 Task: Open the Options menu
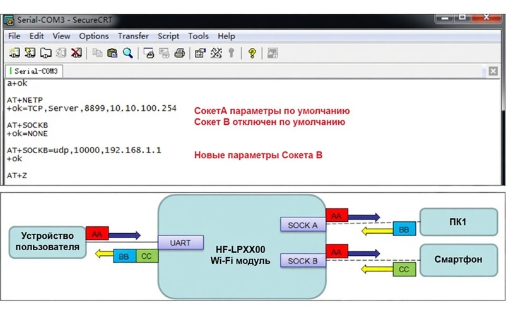[x=94, y=36]
